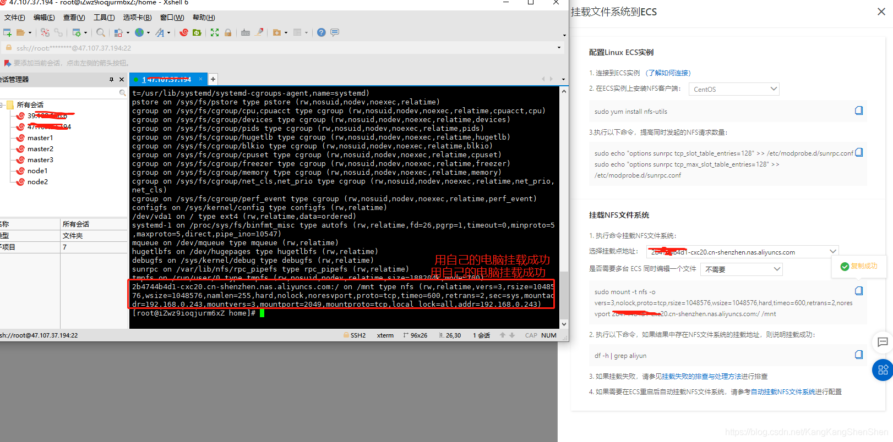Add a new tab with the plus button
This screenshot has height=442, width=893.
pyautogui.click(x=213, y=80)
